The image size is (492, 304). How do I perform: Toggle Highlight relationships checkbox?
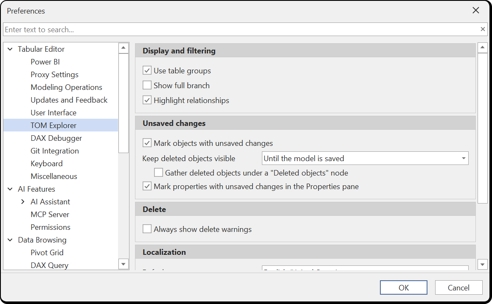(147, 100)
